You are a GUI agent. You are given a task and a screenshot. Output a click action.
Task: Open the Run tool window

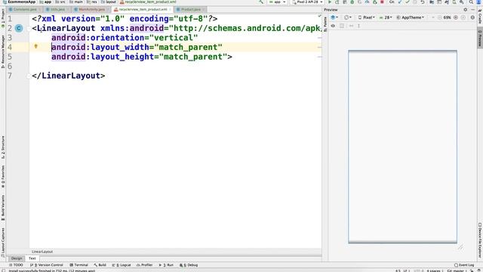coord(166,265)
